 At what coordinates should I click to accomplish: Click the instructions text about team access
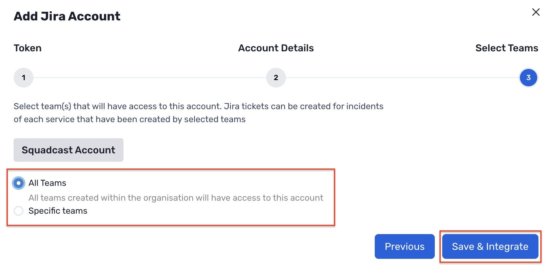(x=198, y=113)
